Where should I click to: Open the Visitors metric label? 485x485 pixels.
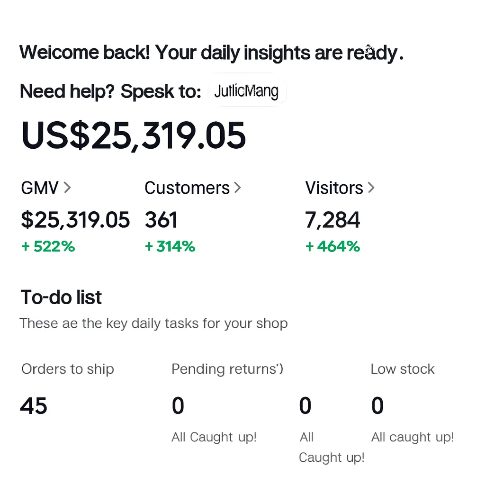[334, 188]
